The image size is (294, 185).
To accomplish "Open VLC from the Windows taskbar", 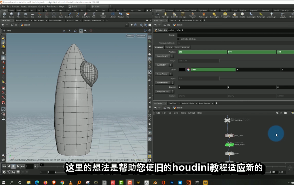I will tap(71, 182).
